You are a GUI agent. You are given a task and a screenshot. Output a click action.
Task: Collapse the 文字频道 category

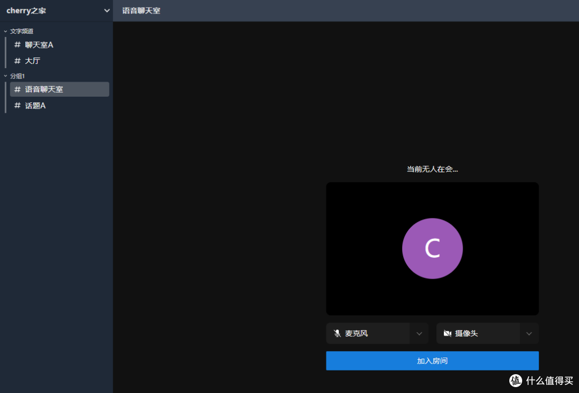(5, 31)
